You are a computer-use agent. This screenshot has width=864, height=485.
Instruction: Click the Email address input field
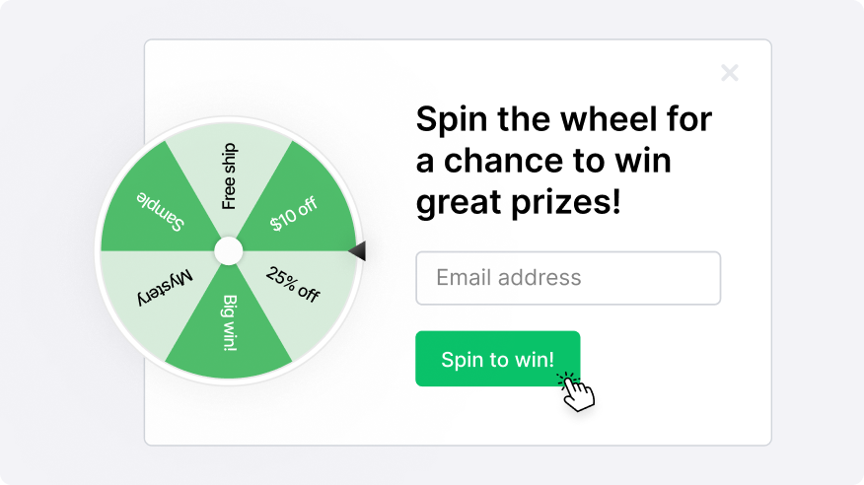click(x=568, y=278)
